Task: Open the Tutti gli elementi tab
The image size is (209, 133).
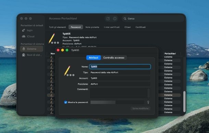Action: (x=58, y=27)
